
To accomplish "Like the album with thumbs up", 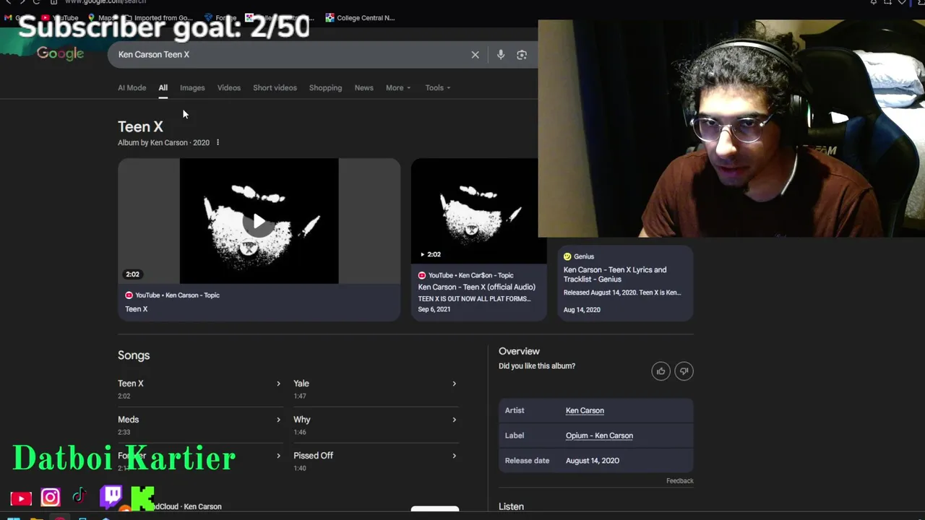I will [661, 371].
